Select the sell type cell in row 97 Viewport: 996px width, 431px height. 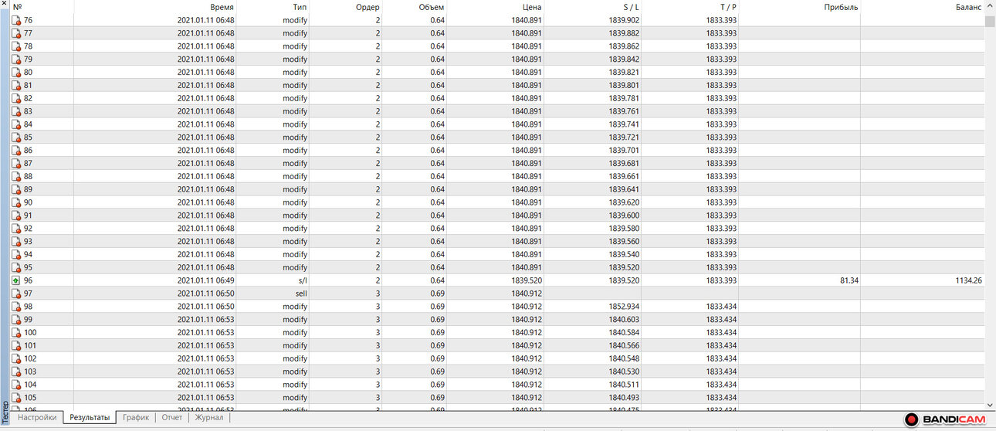click(x=301, y=294)
